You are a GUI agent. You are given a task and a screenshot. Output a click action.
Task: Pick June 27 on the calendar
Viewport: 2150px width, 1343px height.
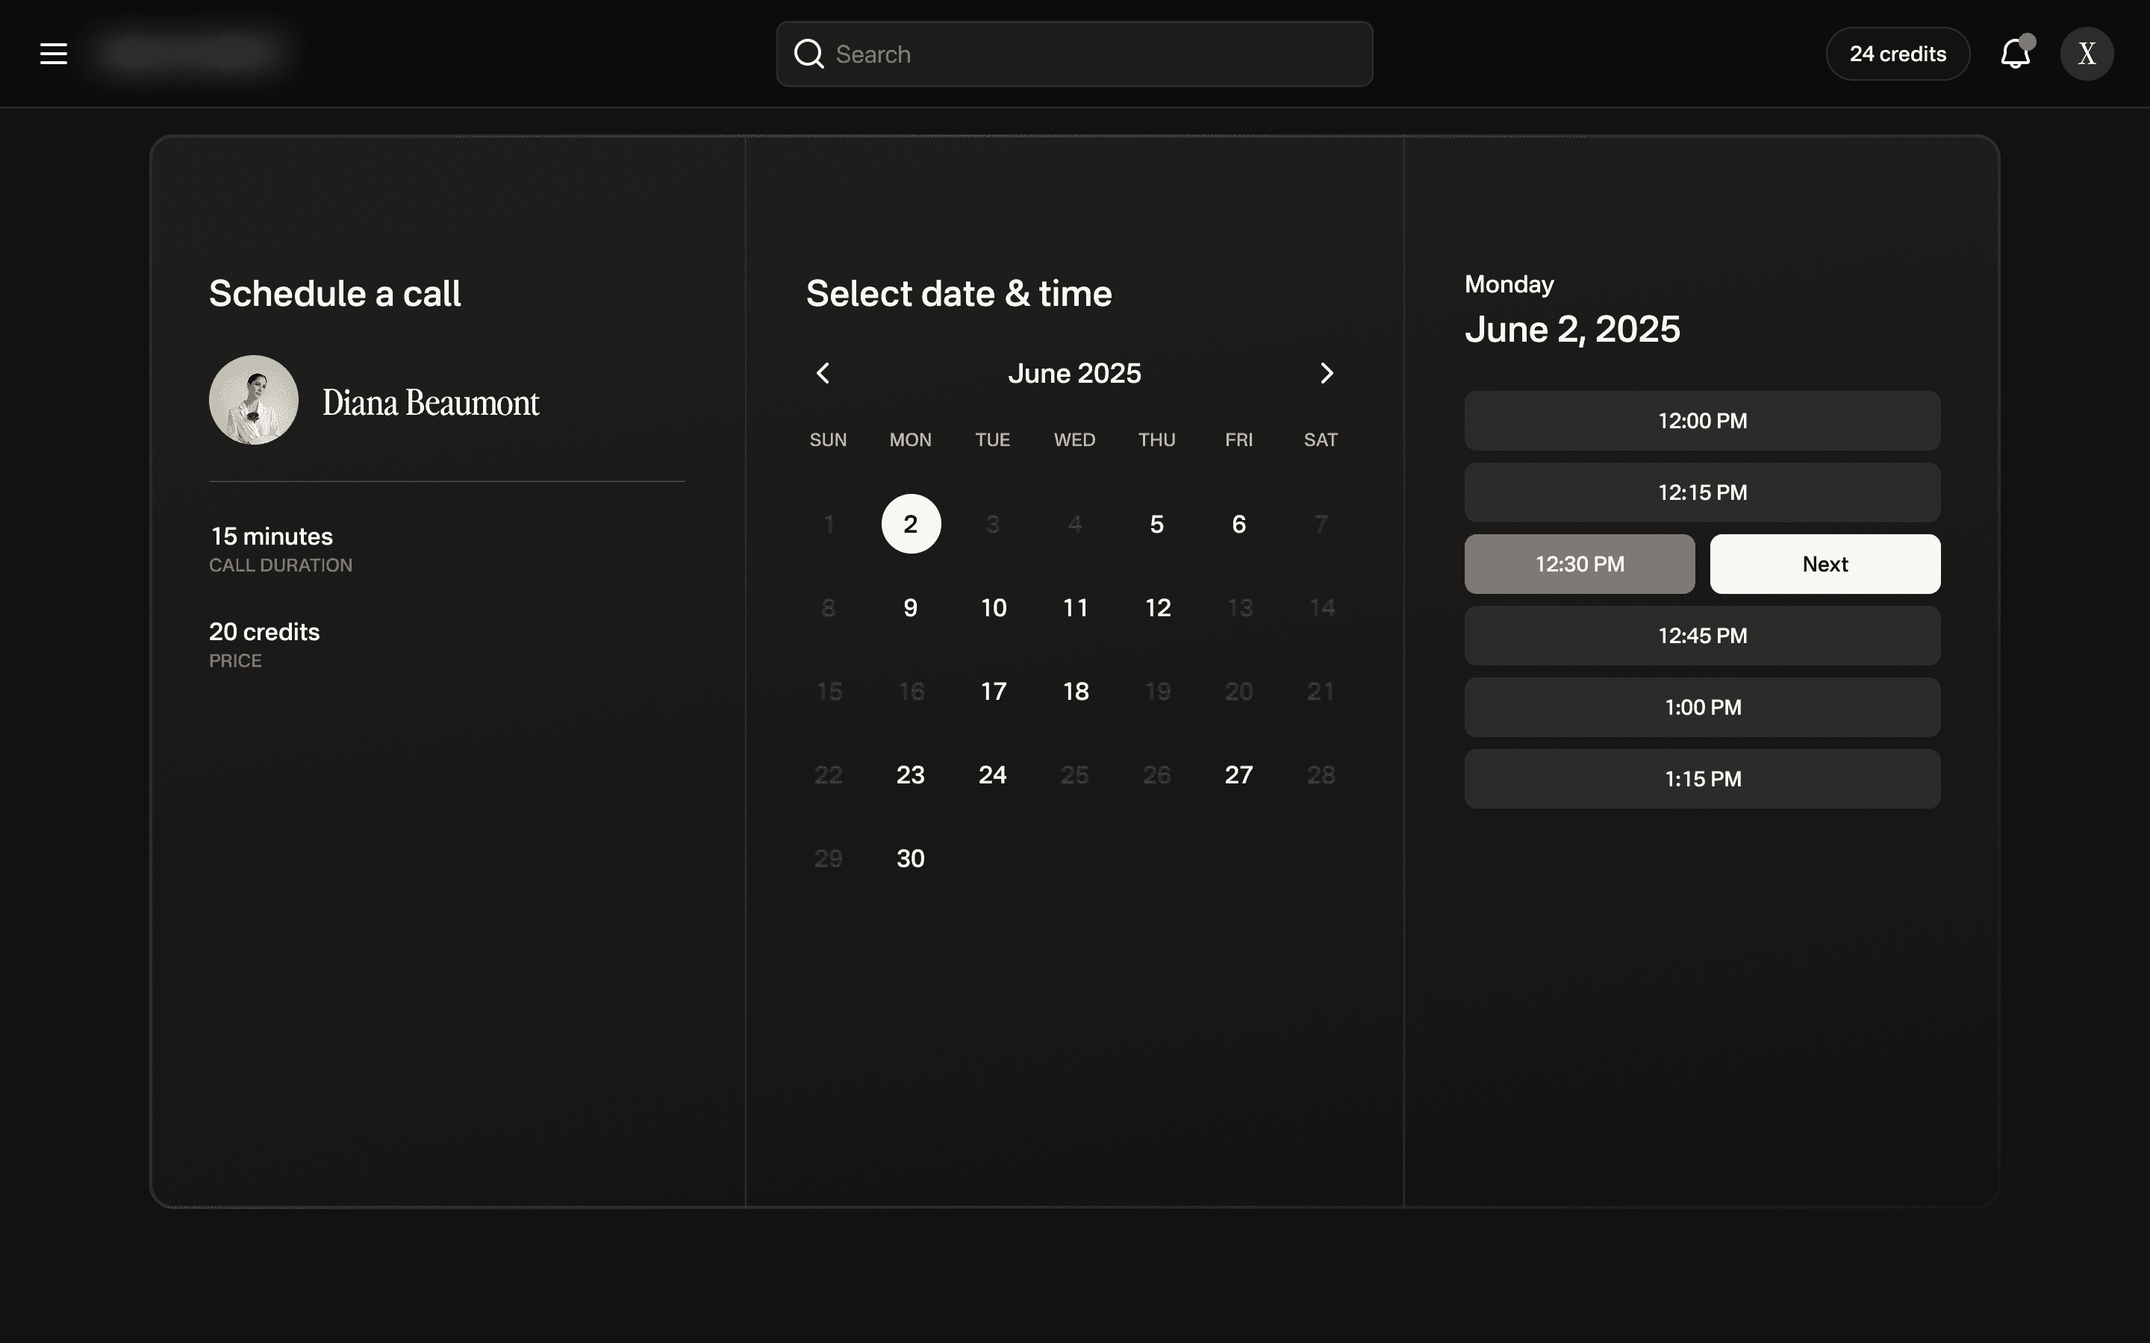1238,774
